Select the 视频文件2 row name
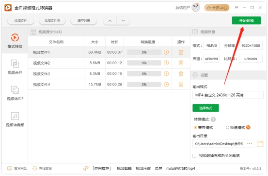The image size is (268, 176). 41,63
